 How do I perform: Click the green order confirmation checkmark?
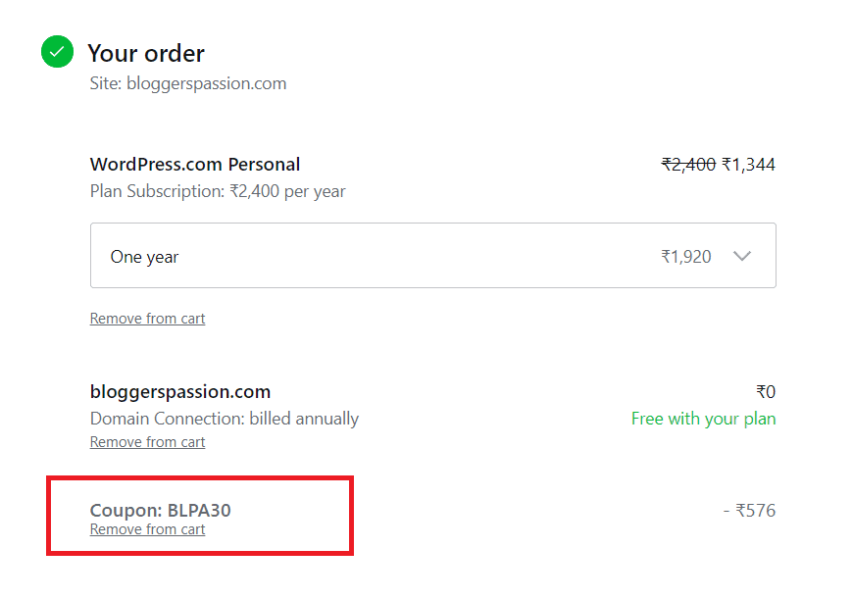[x=56, y=51]
